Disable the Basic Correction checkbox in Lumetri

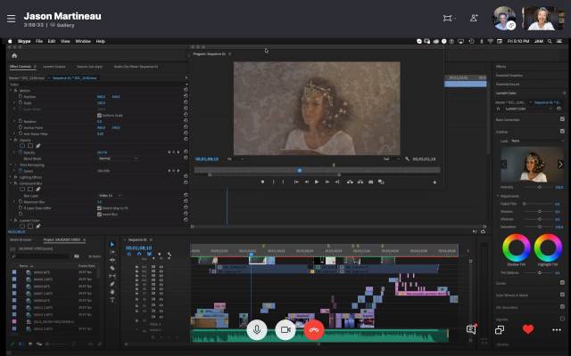tap(561, 118)
